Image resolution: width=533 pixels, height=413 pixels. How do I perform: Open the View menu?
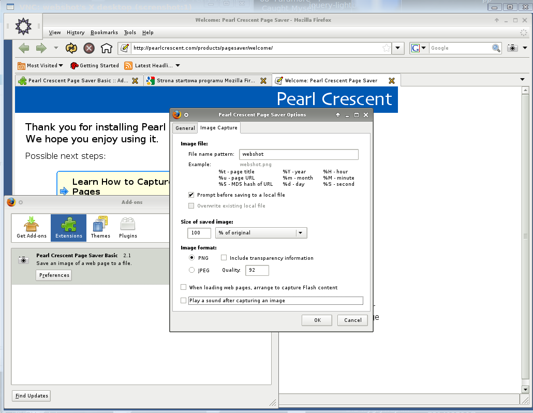[x=55, y=32]
